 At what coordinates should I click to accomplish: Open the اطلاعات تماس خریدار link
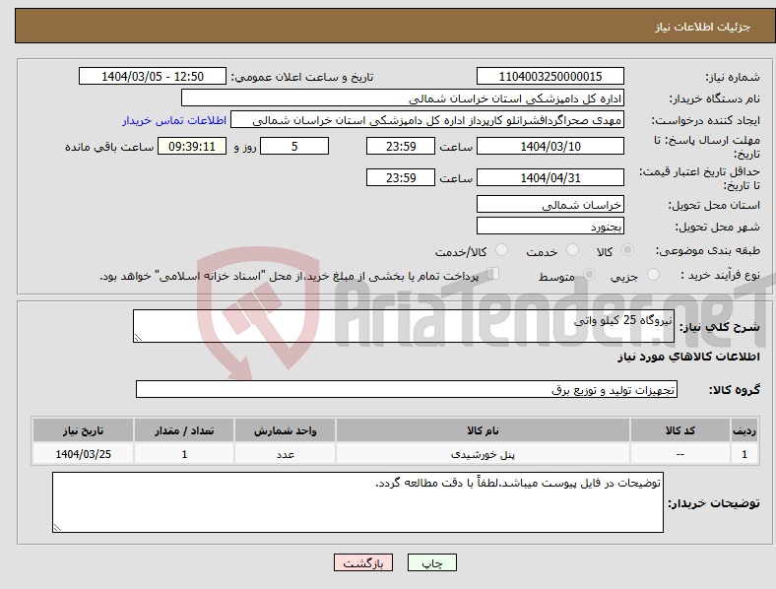174,120
